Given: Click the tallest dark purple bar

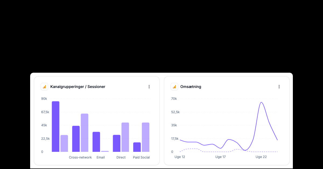Looking at the screenshot, I should 56,127.
